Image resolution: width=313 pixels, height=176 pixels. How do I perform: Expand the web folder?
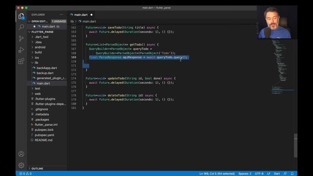(32, 93)
